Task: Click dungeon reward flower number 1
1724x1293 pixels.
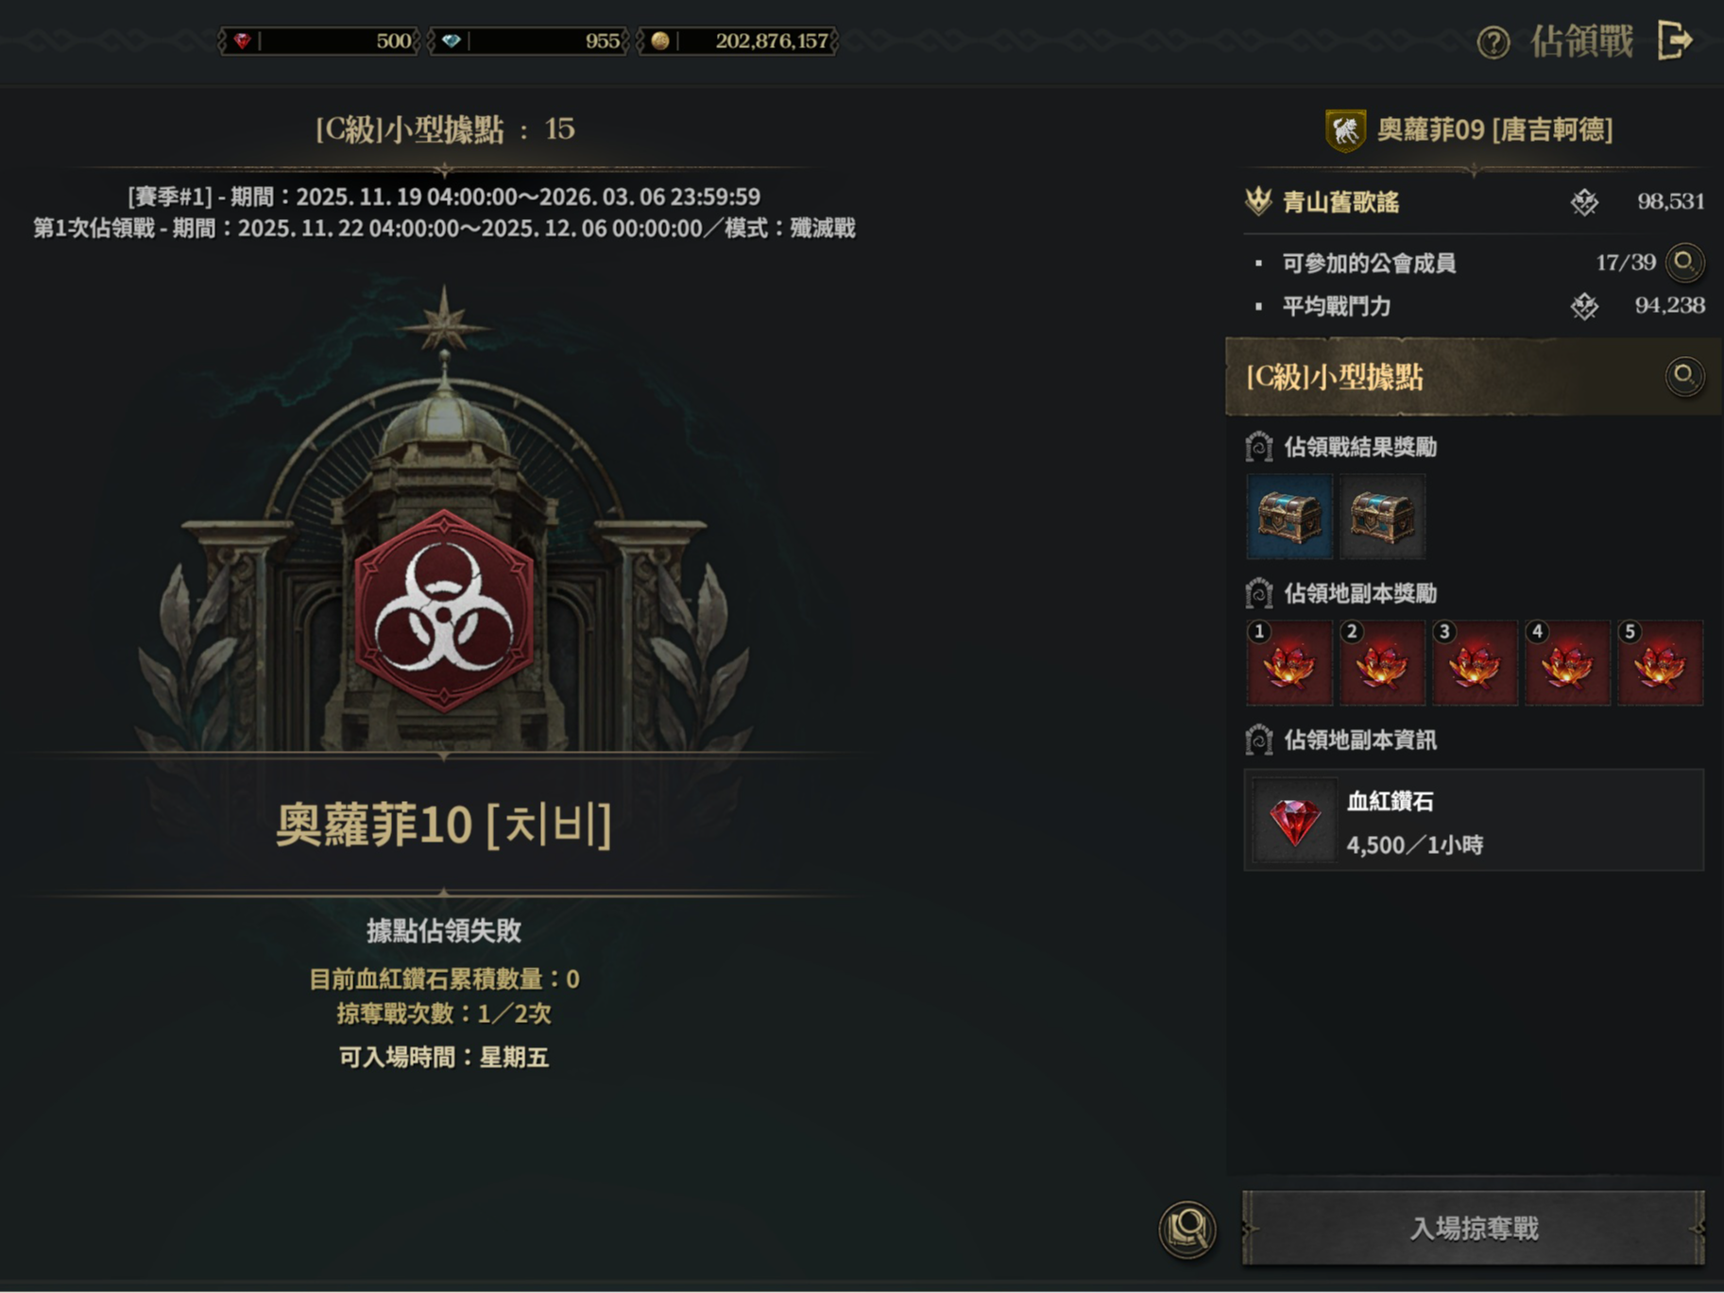Action: coord(1289,663)
